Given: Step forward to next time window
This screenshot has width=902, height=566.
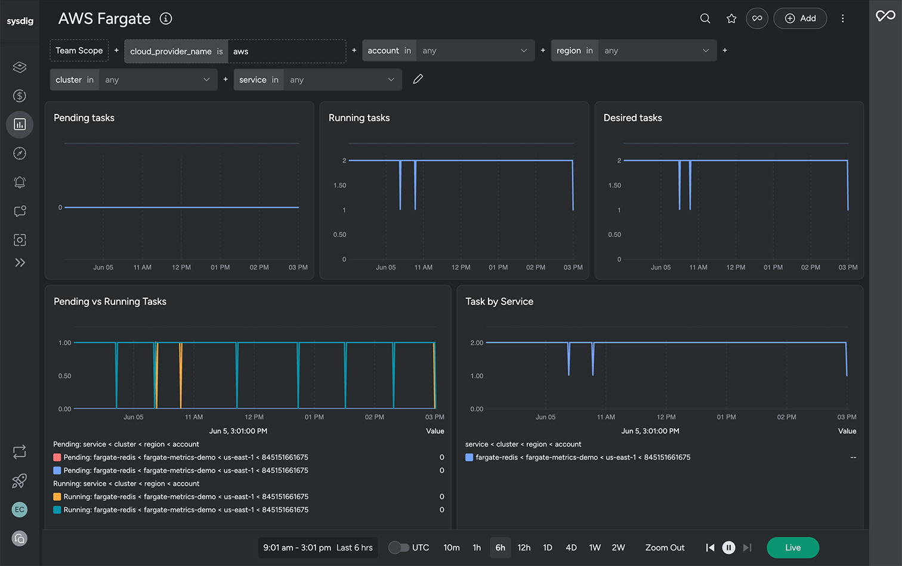Looking at the screenshot, I should [x=747, y=548].
